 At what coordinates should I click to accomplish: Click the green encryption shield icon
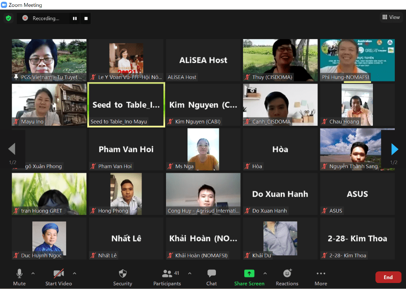click(8, 18)
